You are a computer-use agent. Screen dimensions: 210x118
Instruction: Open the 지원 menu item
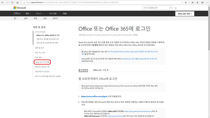click(x=65, y=14)
